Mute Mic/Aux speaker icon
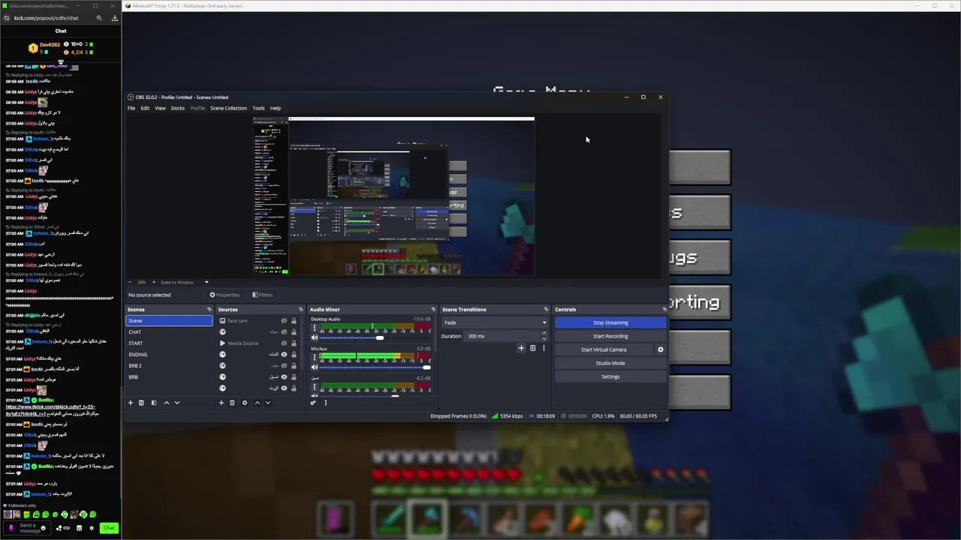This screenshot has height=540, width=961. click(x=315, y=367)
